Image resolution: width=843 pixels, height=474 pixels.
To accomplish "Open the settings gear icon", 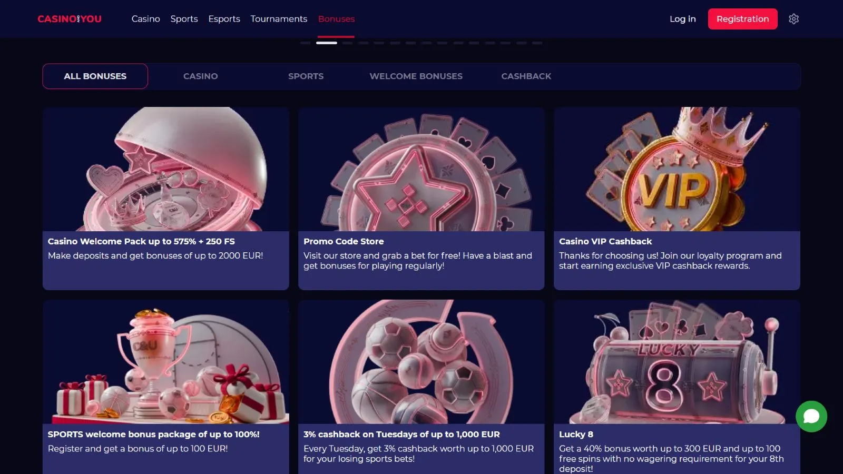I will (793, 19).
